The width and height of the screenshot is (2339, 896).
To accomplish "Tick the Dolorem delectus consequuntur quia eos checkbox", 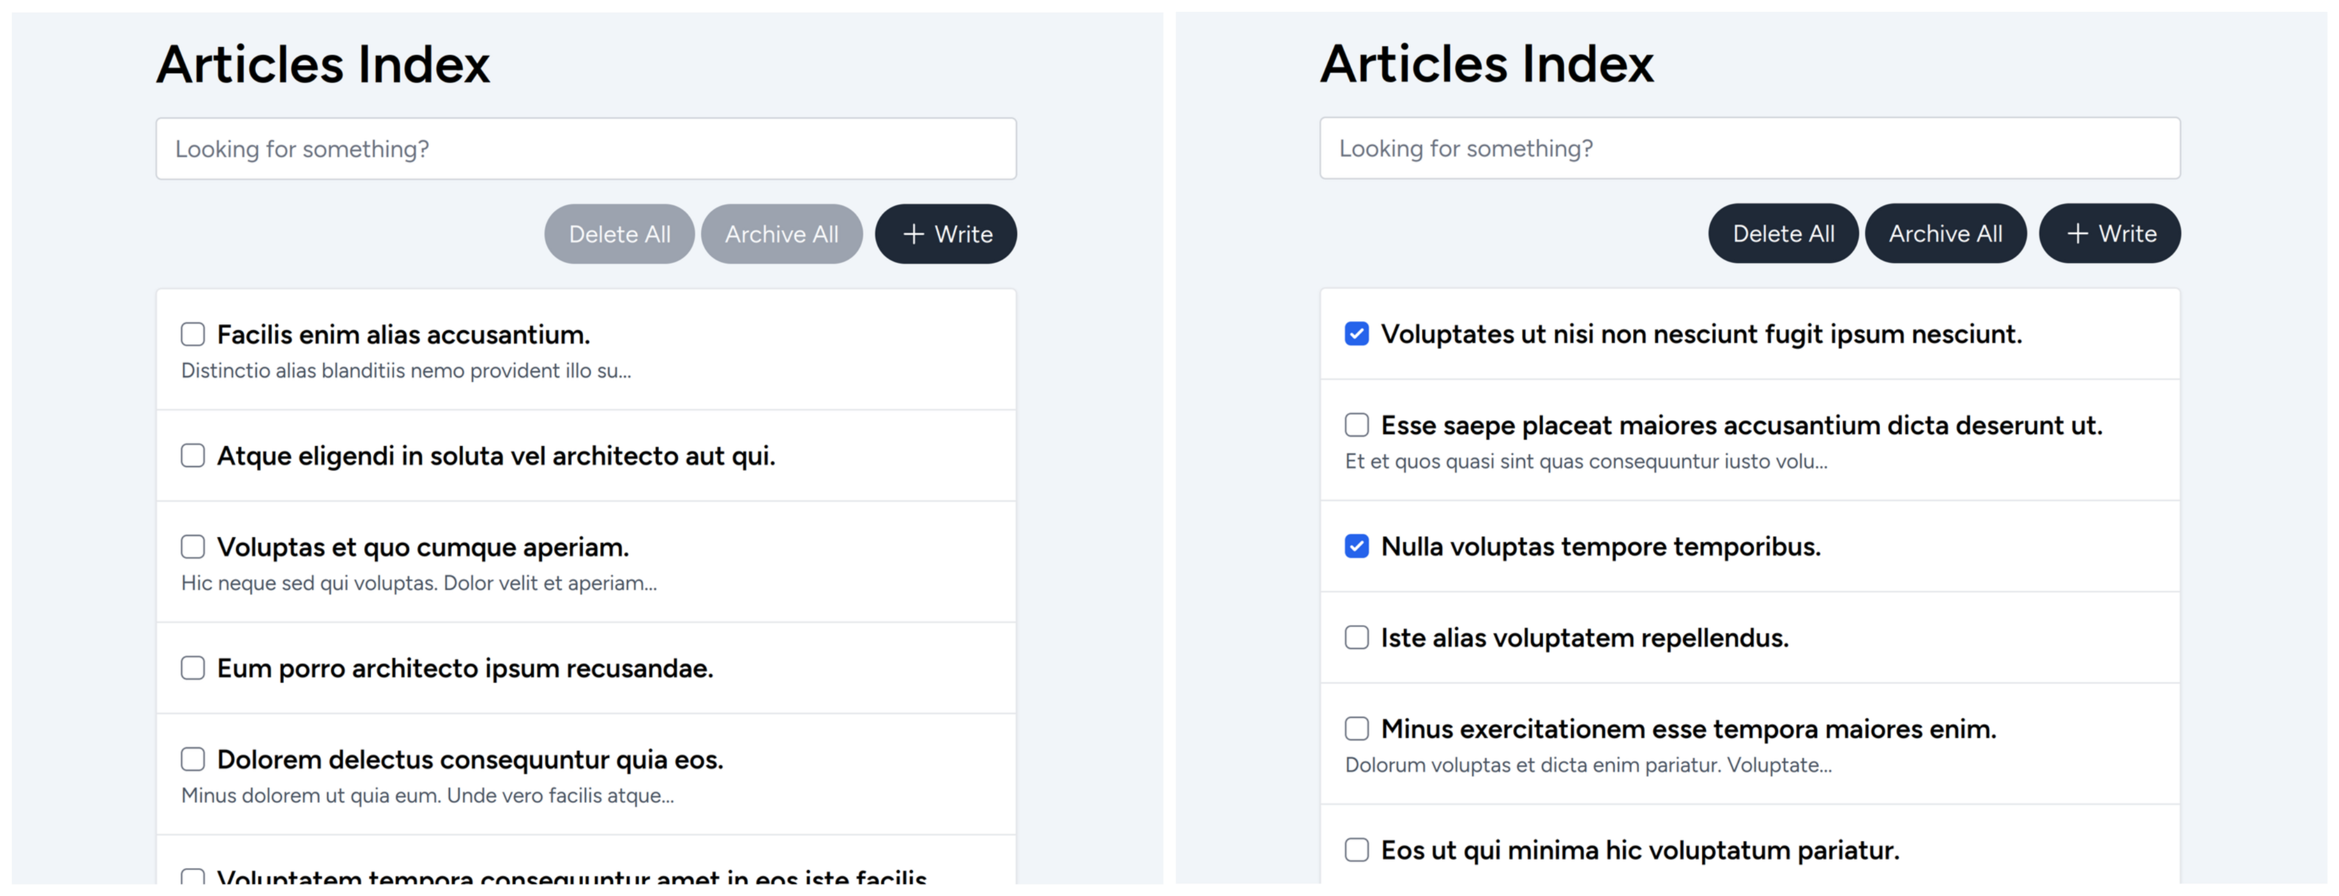I will coord(192,759).
